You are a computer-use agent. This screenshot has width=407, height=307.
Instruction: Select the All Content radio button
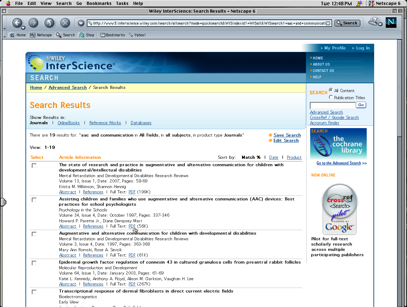pyautogui.click(x=331, y=90)
